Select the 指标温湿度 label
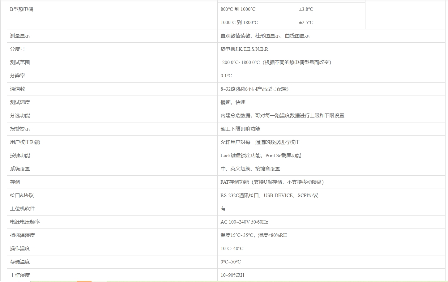Image resolution: width=448 pixels, height=282 pixels. [22, 235]
